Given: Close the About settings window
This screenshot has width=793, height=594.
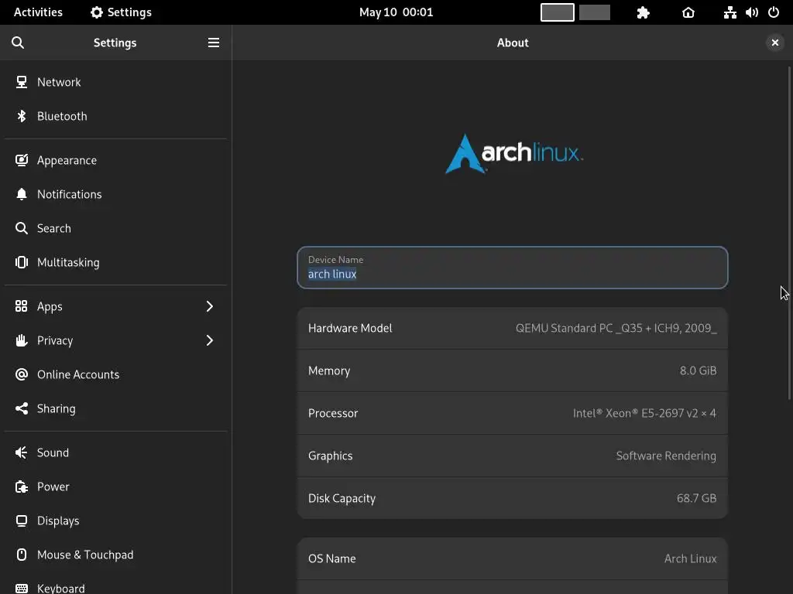Looking at the screenshot, I should [x=774, y=43].
